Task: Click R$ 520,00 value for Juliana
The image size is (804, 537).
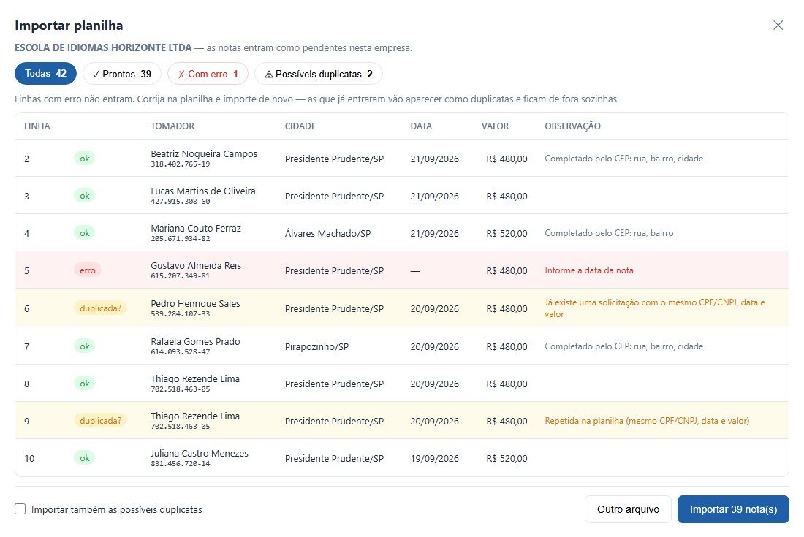Action: (507, 459)
